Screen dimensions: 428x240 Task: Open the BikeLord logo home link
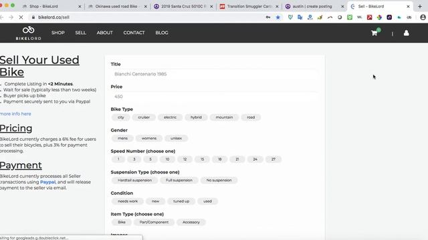tap(28, 33)
